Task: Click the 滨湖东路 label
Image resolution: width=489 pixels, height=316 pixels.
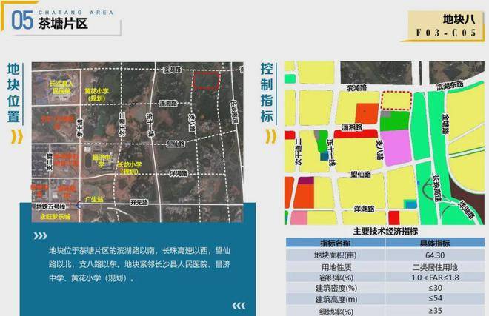Action: tap(450, 85)
